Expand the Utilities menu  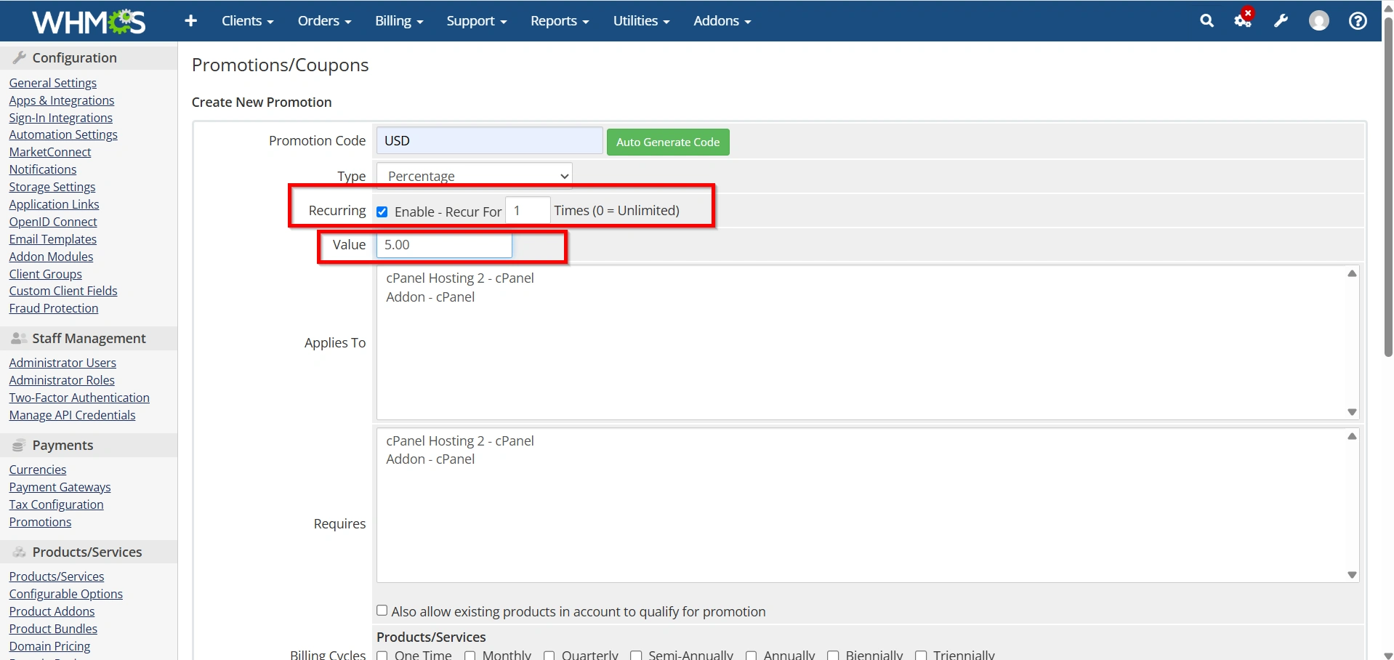pos(641,21)
